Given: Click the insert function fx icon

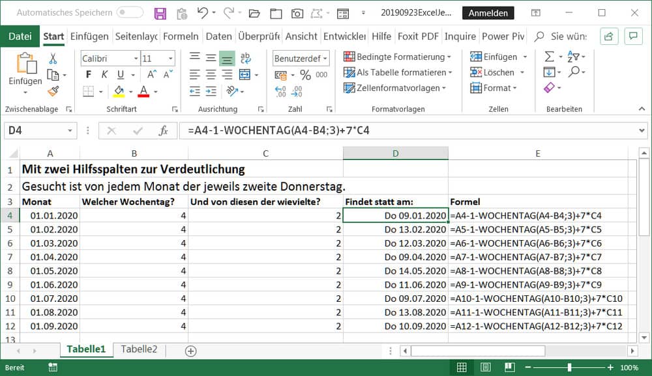Looking at the screenshot, I should coord(163,131).
